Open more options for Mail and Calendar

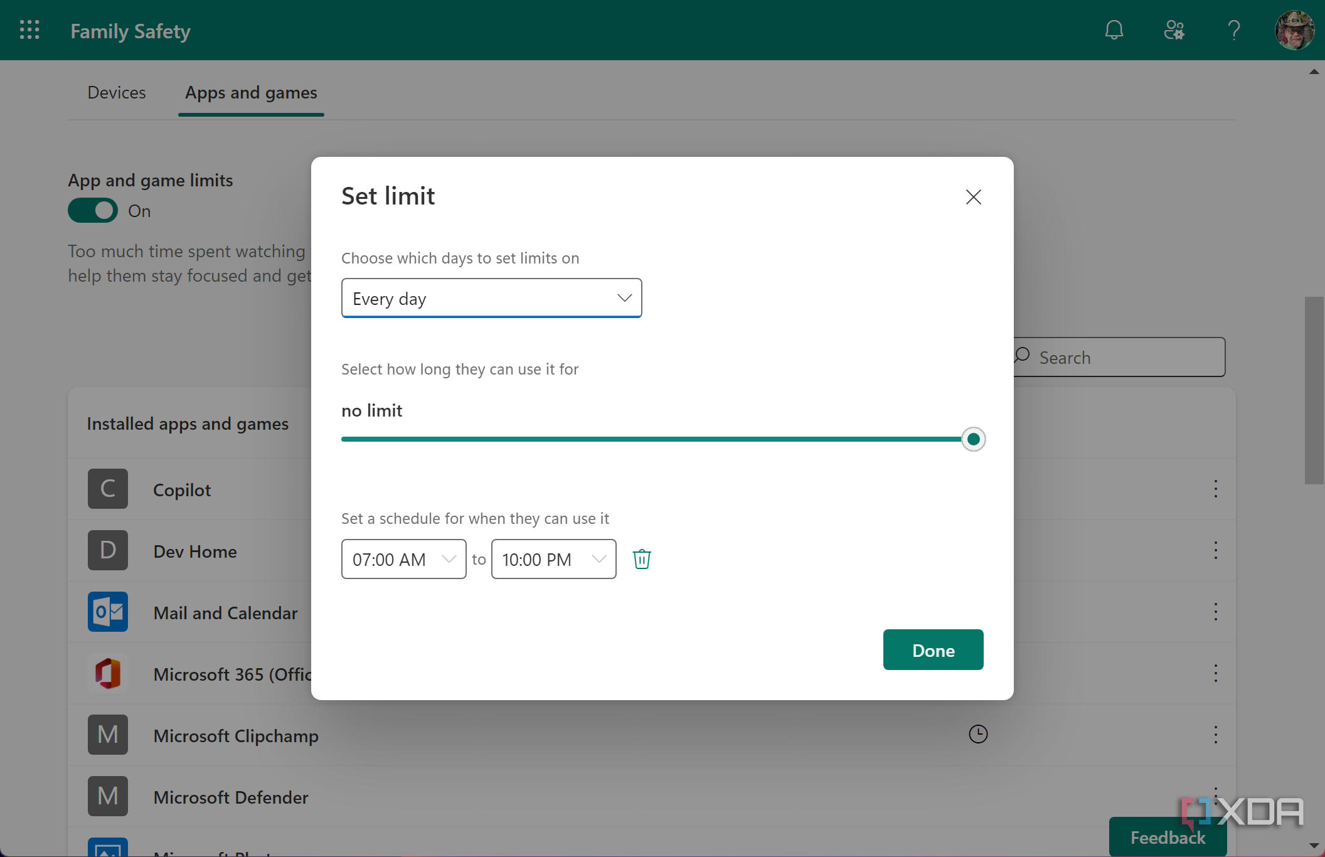pos(1215,612)
